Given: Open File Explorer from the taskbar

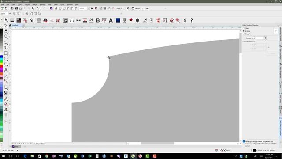Looking at the screenshot, I should click(32, 156).
